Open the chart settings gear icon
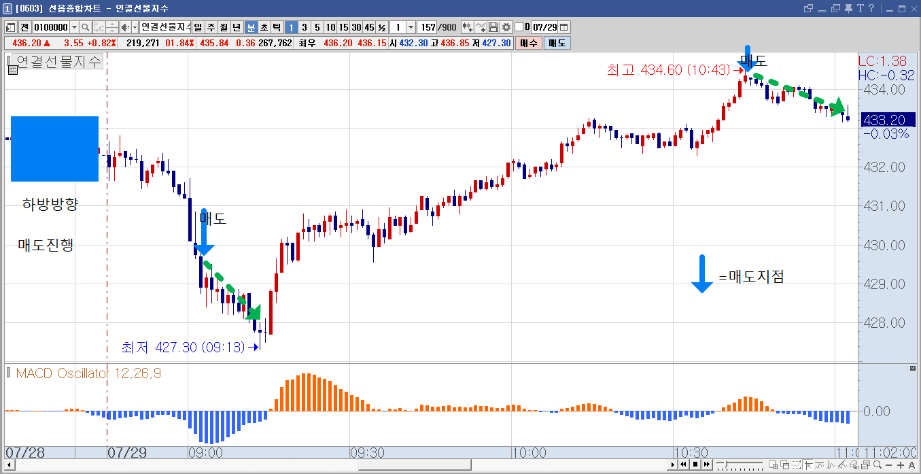This screenshot has height=474, width=921. pyautogui.click(x=506, y=27)
